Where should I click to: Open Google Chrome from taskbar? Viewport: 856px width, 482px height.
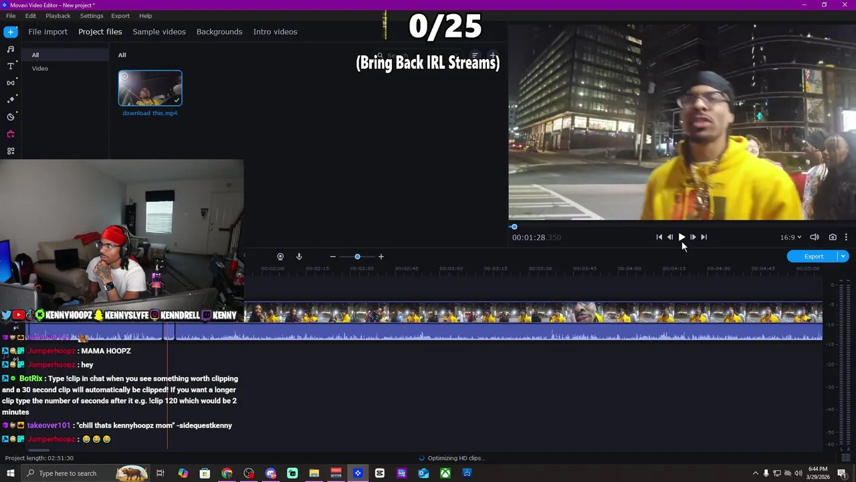(x=227, y=473)
